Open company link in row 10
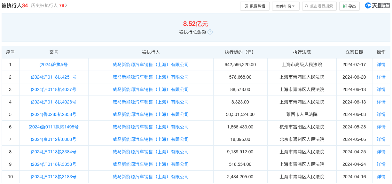Screen dimensions: 392x184 [x=151, y=177]
